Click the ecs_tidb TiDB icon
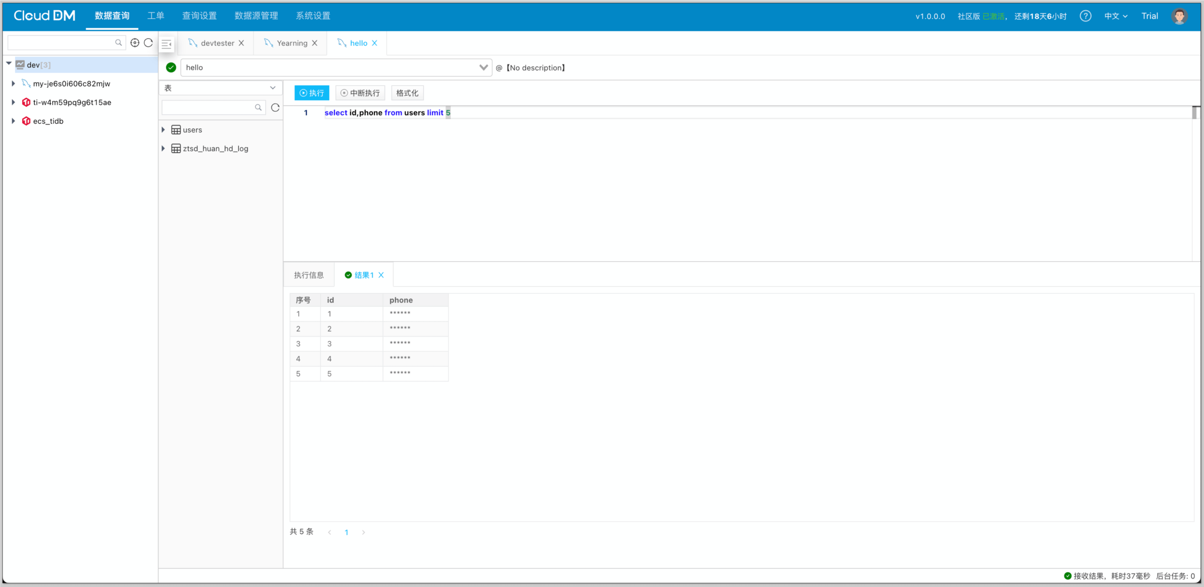 click(x=26, y=121)
